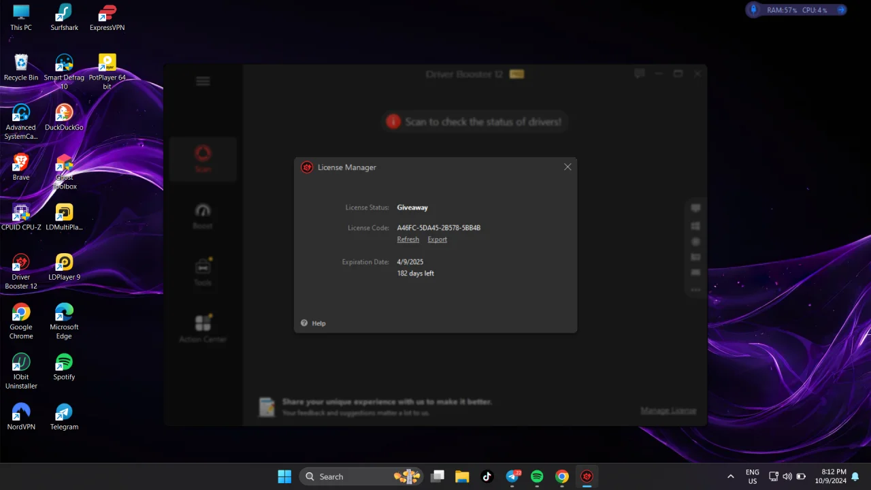Open TikTok from the taskbar
Screen dimensions: 871x490
tap(487, 476)
